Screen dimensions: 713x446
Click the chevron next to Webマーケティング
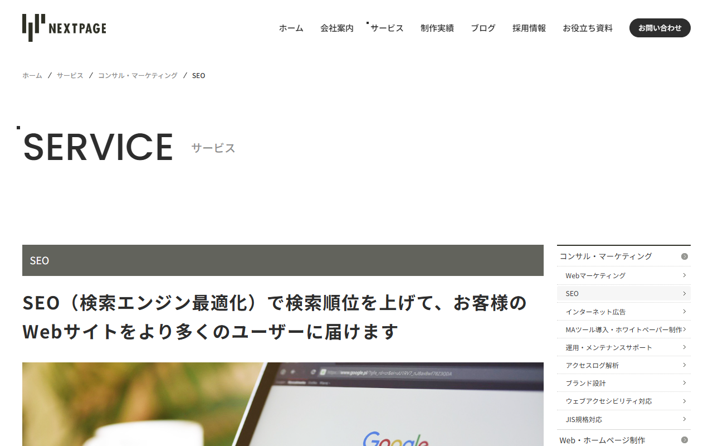(x=684, y=275)
